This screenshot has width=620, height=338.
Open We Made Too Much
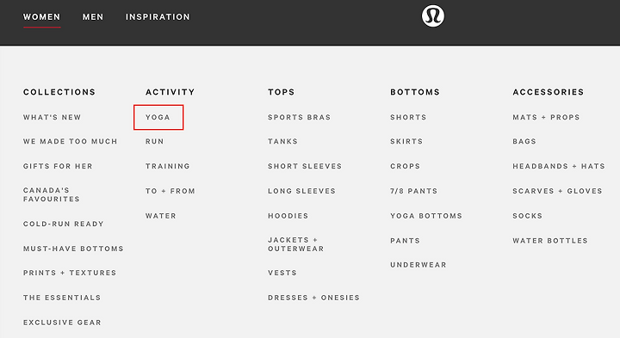71,141
